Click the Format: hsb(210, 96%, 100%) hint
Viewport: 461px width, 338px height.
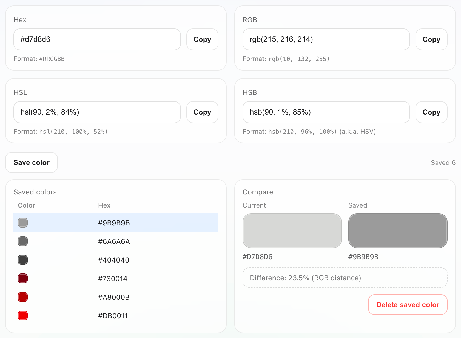(309, 132)
